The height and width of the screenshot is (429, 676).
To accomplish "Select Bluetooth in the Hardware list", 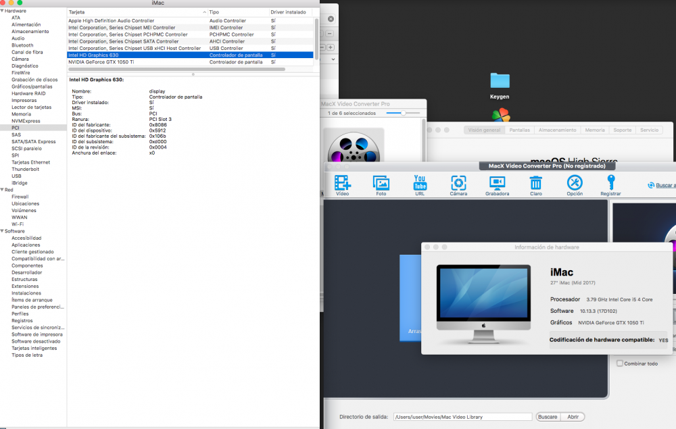I will [x=22, y=45].
